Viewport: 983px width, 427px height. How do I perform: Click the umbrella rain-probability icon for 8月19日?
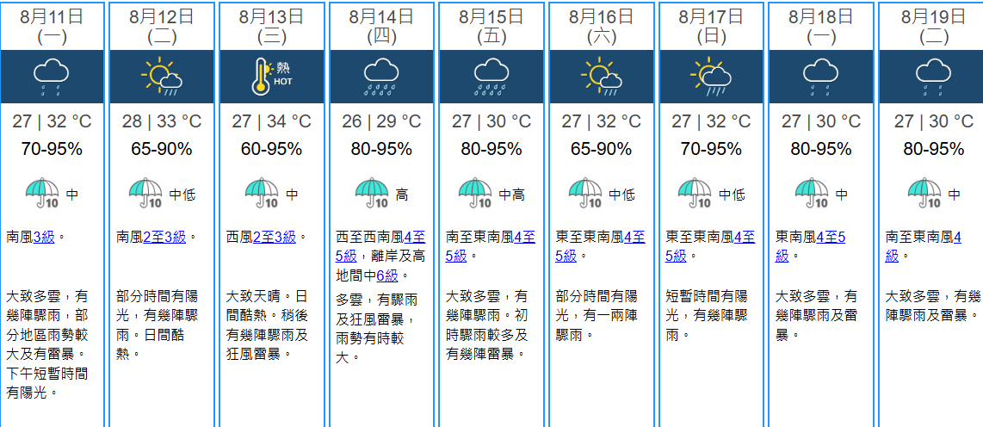pos(925,195)
